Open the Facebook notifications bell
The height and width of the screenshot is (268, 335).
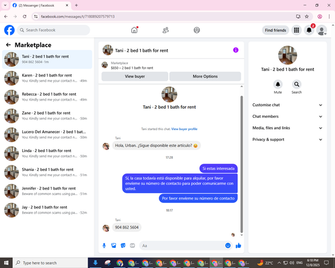tap(309, 30)
